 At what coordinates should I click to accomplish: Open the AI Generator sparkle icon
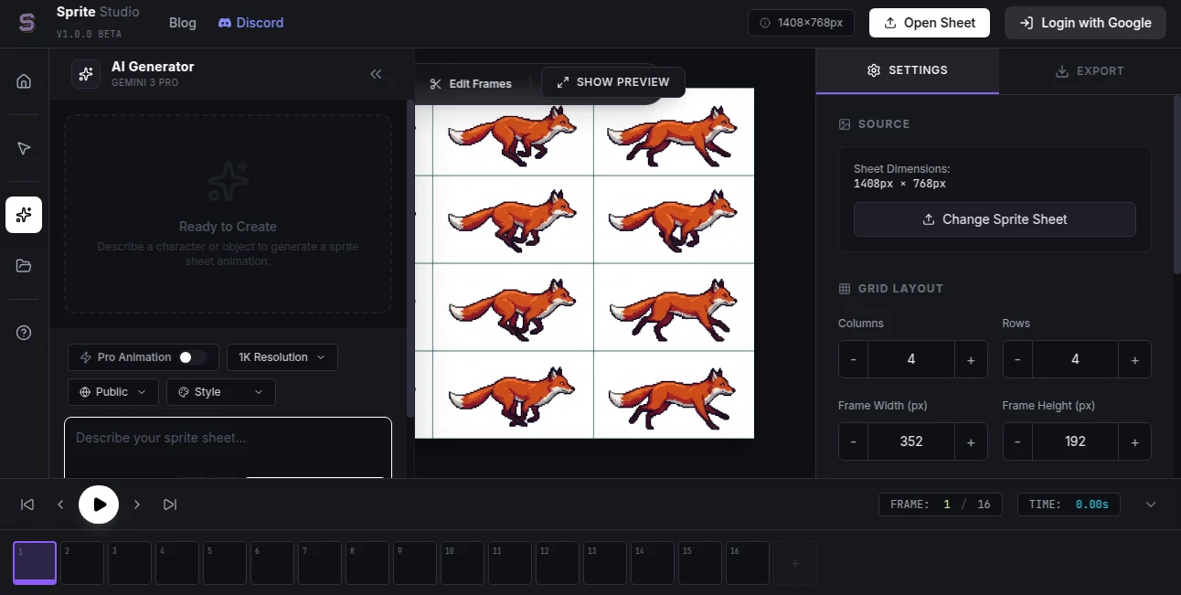[x=24, y=215]
